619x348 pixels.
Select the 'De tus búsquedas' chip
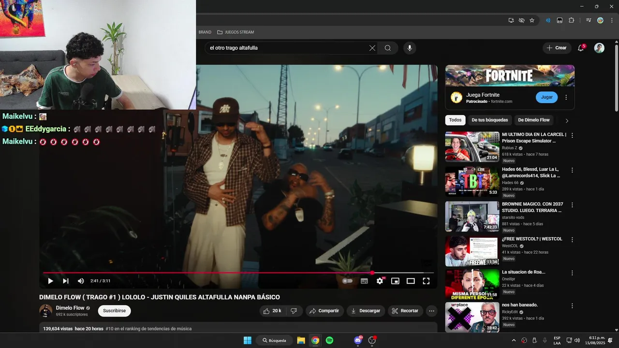[490, 120]
